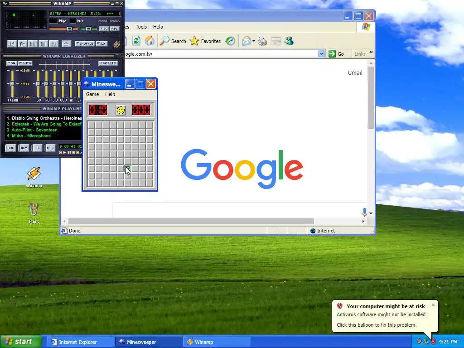464x348 pixels.
Task: Click the History icon in IE toolbar
Action: click(230, 41)
